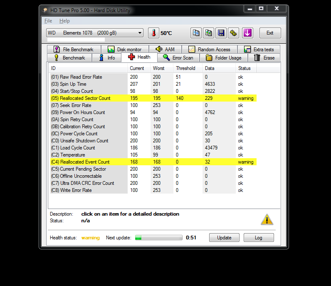Click the Exit button
The image size is (331, 286).
pos(270,33)
